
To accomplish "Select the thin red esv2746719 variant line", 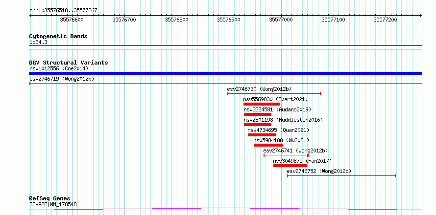I will pos(225,83).
